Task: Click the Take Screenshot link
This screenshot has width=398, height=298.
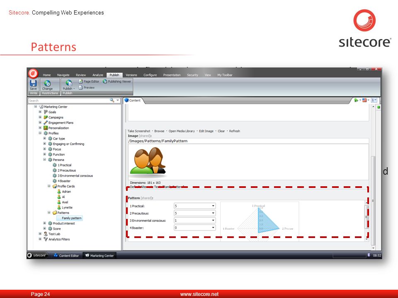Action: click(139, 131)
